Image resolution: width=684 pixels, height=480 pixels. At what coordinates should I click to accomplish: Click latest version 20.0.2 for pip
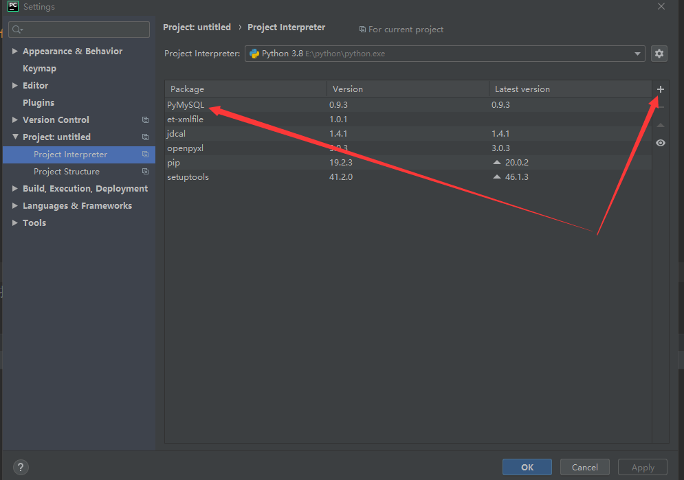pyautogui.click(x=516, y=163)
